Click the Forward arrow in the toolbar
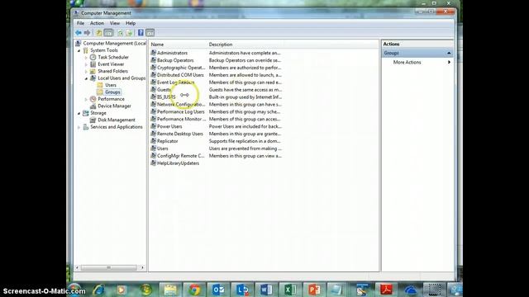The image size is (529, 297). [x=87, y=33]
